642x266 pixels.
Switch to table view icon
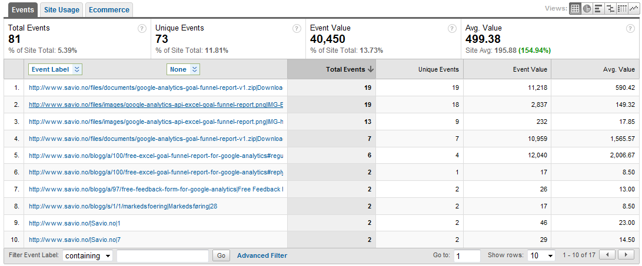tap(576, 9)
